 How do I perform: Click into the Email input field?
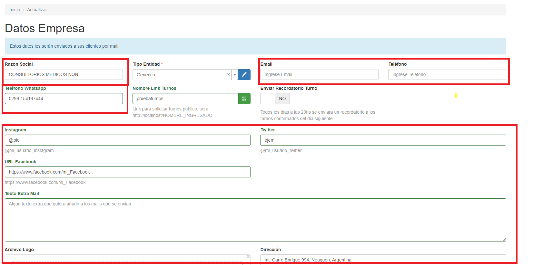(x=319, y=74)
